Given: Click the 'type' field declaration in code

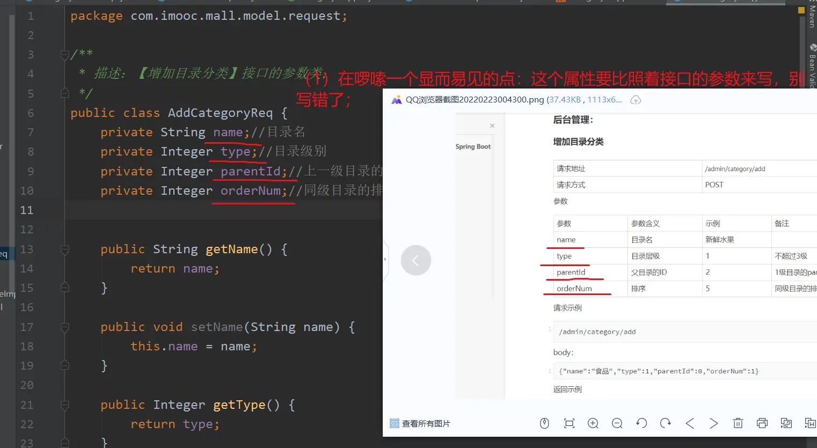Looking at the screenshot, I should point(236,152).
